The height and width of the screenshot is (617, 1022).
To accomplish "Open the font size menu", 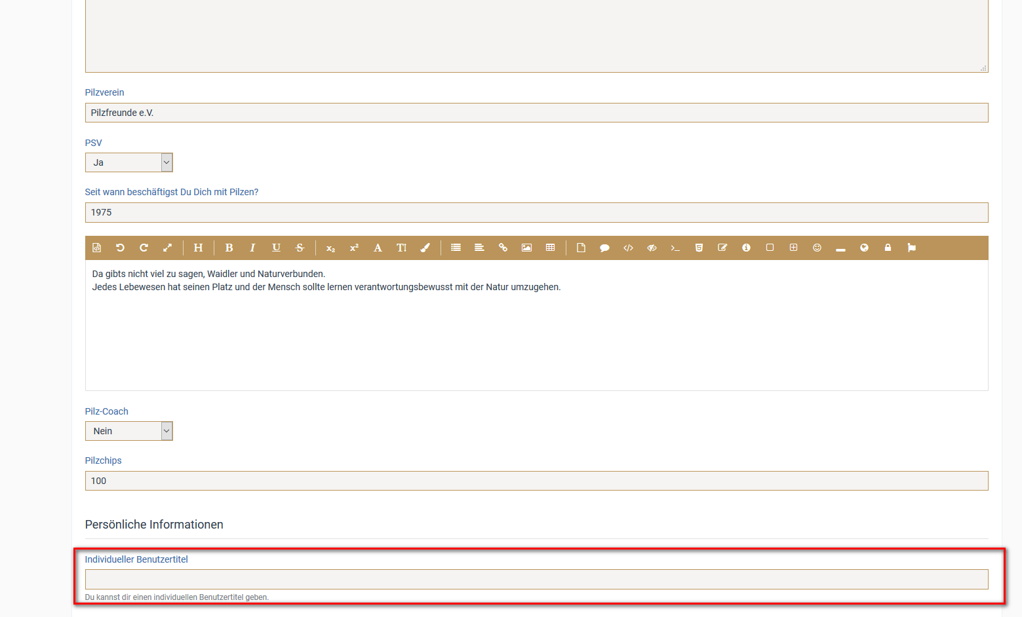I will (401, 248).
